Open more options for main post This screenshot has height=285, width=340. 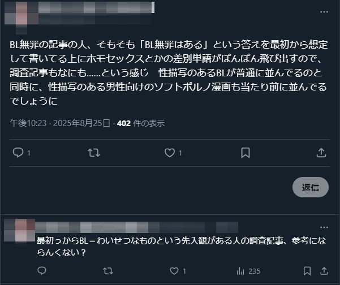pos(322,11)
